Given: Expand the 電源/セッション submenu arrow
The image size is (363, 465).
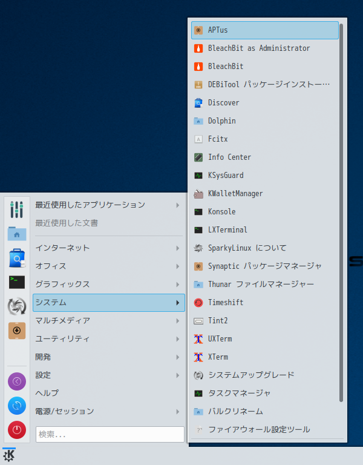Looking at the screenshot, I should (177, 412).
